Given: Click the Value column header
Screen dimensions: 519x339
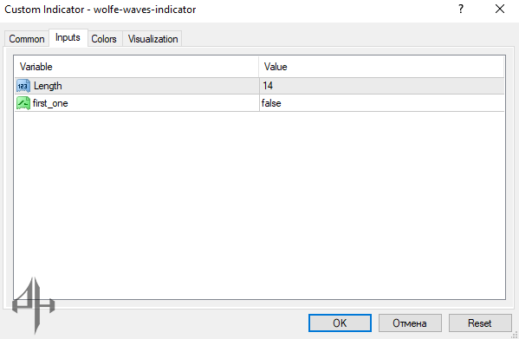Looking at the screenshot, I should pos(381,67).
